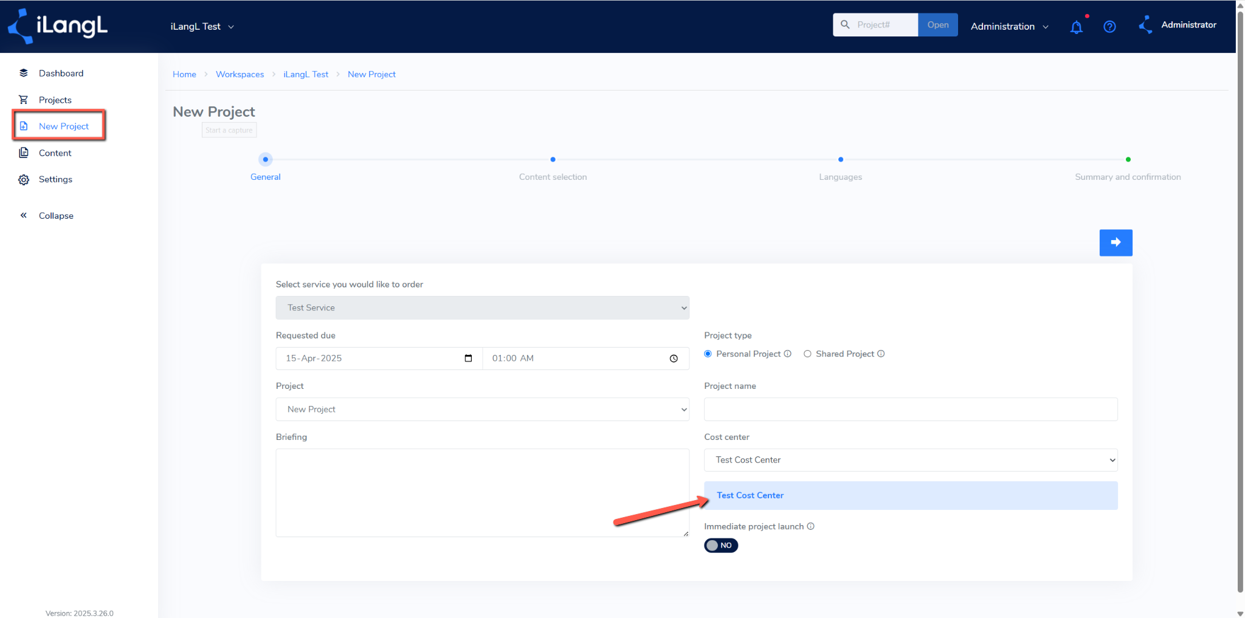Click the New Project breadcrumb link
Viewport: 1245px width, 618px height.
(371, 74)
